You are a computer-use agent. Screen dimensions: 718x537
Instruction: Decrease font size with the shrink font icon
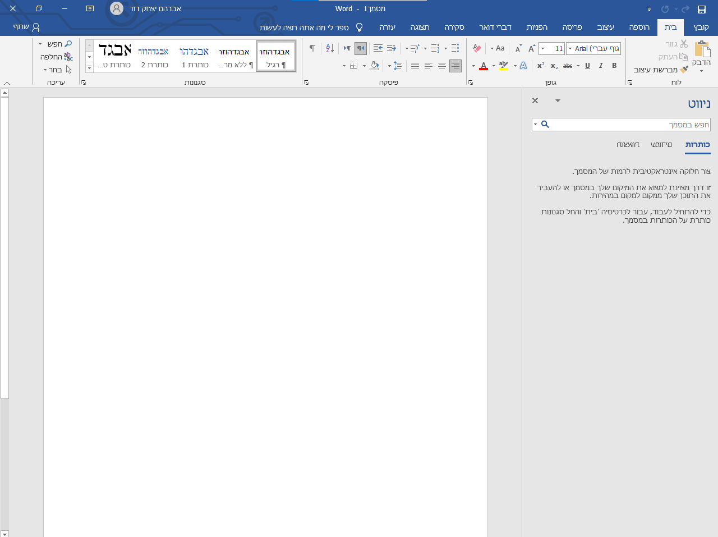518,48
